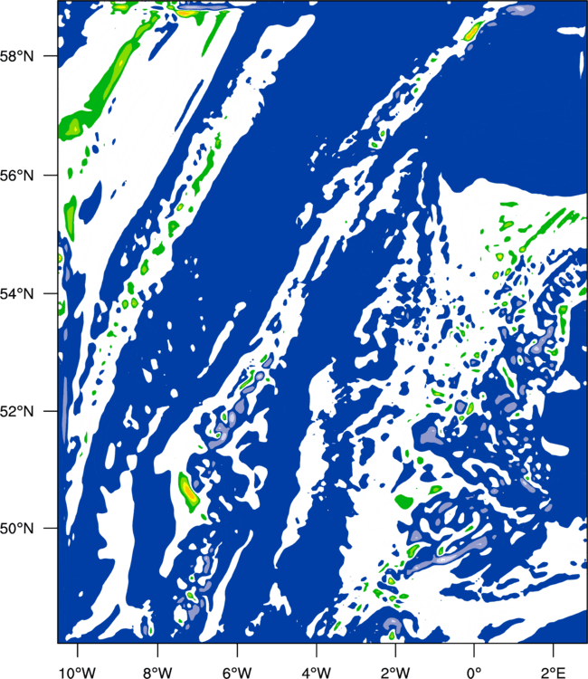Click the 50°N latitude label
This screenshot has width=588, height=679.
click(x=17, y=529)
